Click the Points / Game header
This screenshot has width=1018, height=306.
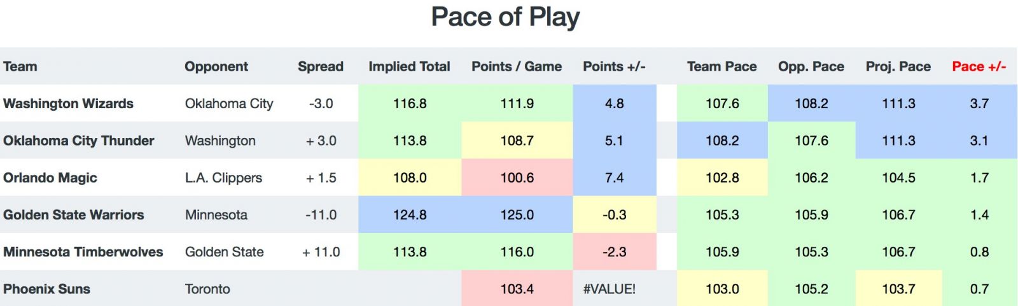point(517,67)
